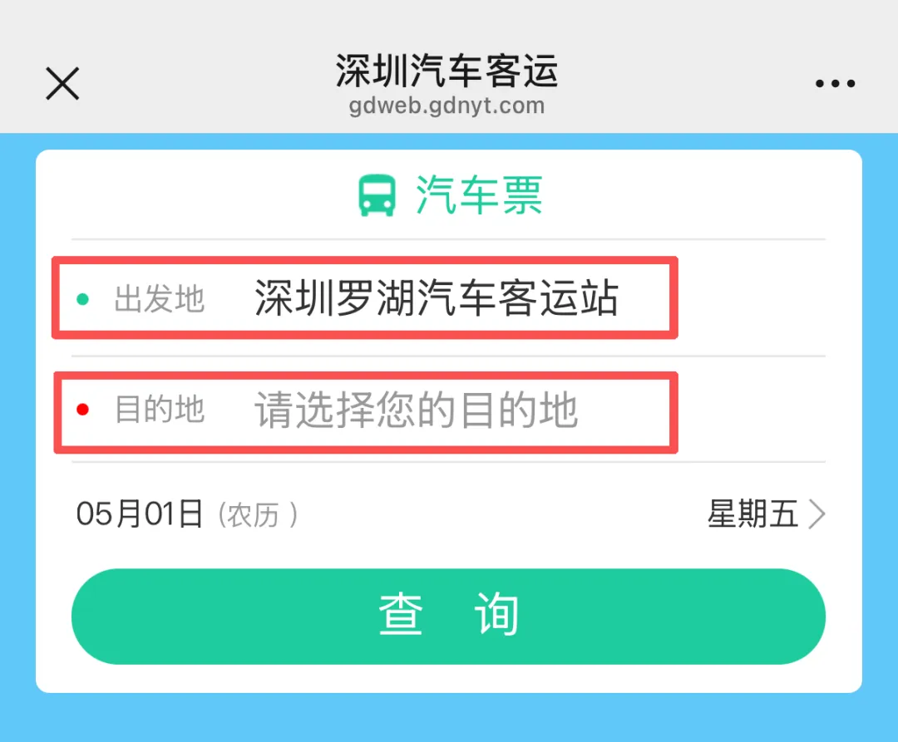
Task: Click the (农历) lunar calendar label
Action: 257,515
